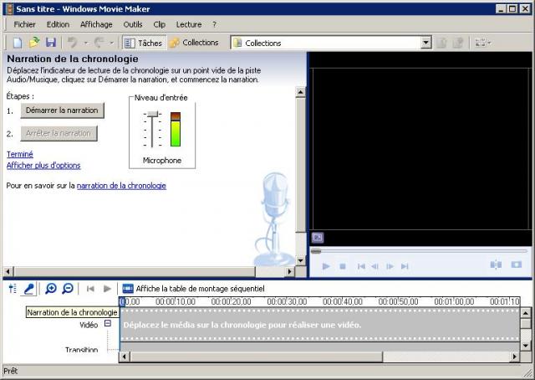This screenshot has height=380, width=535.
Task: Open the Affichage menu
Action: click(x=96, y=24)
